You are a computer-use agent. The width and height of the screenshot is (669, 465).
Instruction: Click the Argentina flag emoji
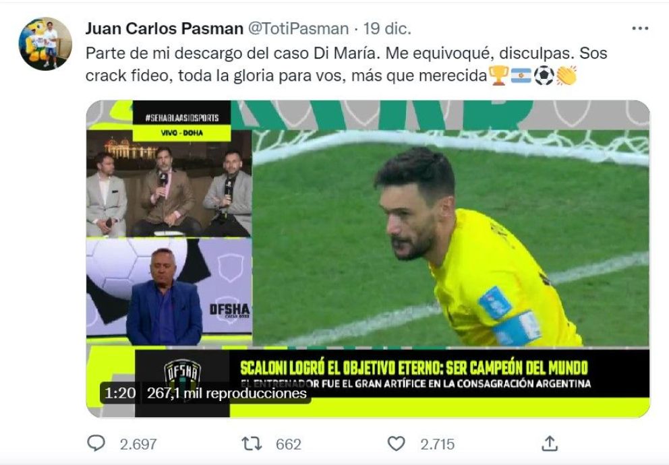pyautogui.click(x=521, y=75)
